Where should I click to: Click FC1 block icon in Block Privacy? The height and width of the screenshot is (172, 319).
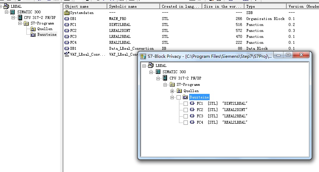point(192,103)
